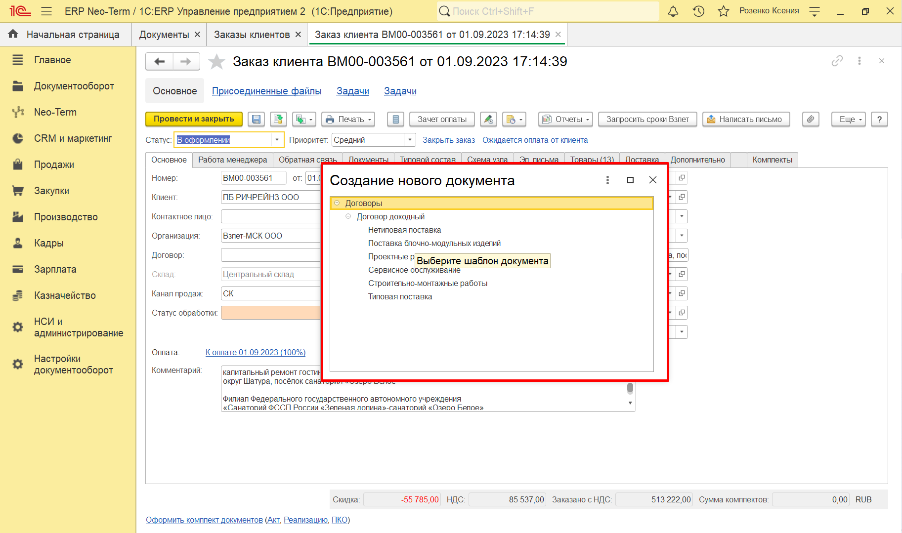
Task: Open Заказы клиентов window tab
Action: click(x=252, y=35)
